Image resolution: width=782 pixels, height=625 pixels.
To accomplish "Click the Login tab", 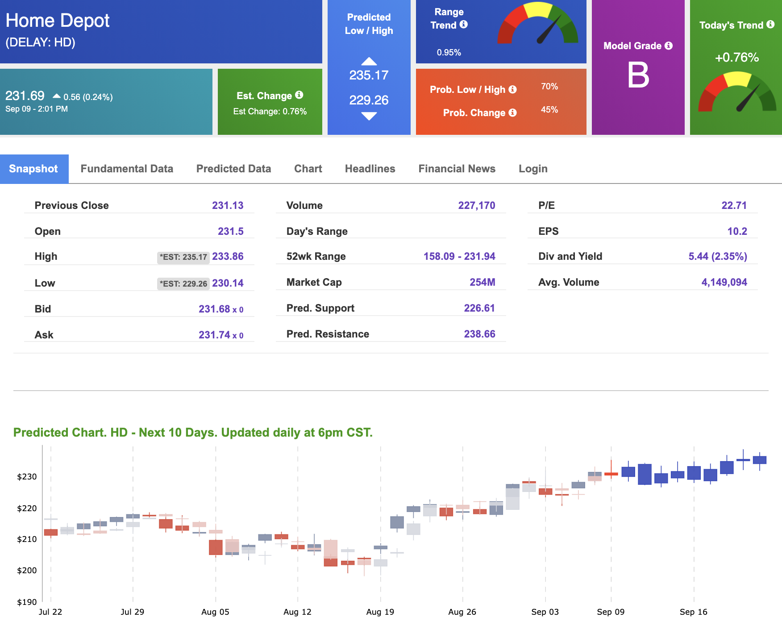I will [533, 169].
